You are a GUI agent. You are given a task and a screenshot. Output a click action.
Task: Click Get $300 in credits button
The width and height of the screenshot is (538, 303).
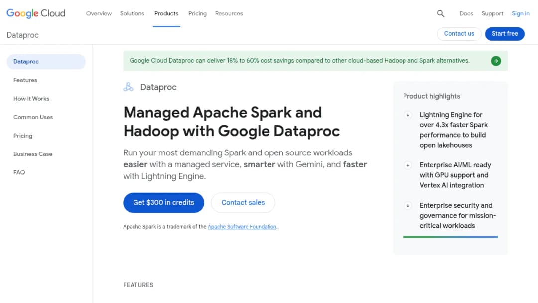(164, 203)
